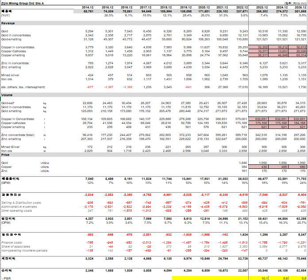Select the 247 Other operating costs cell
Viewport: 308px width, 280px height.
coord(91,211)
